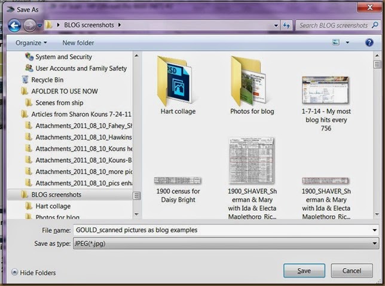Close the Save As dialog
The width and height of the screenshot is (385, 286).
click(x=370, y=7)
